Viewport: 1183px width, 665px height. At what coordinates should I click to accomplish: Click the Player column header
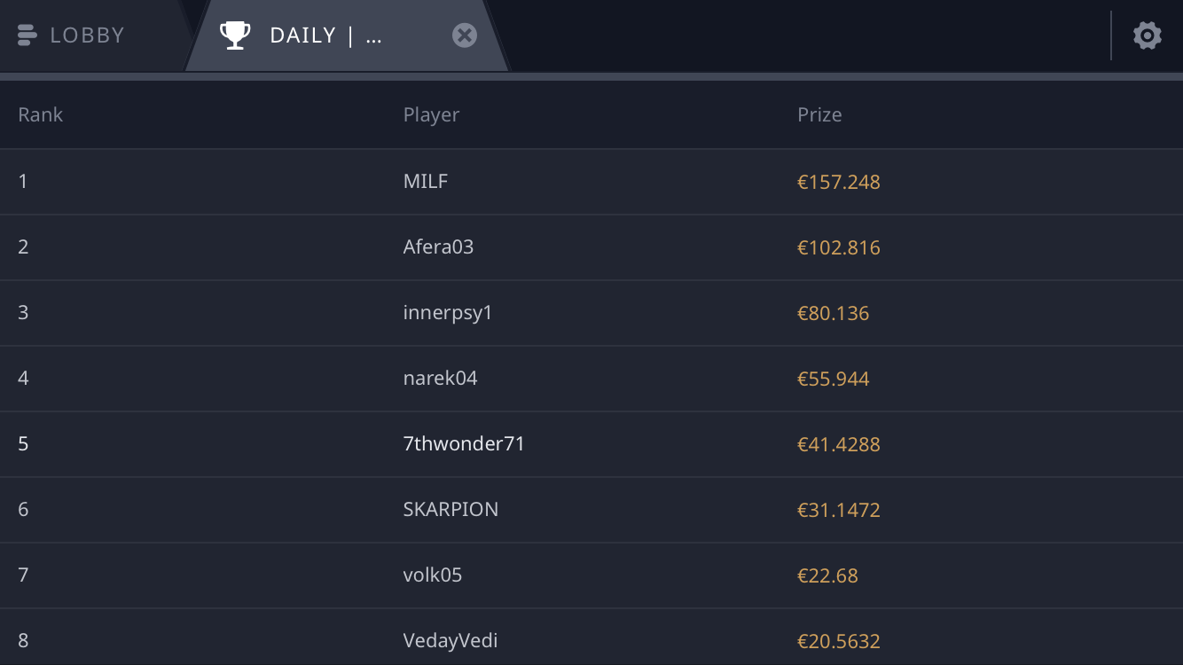pyautogui.click(x=431, y=114)
